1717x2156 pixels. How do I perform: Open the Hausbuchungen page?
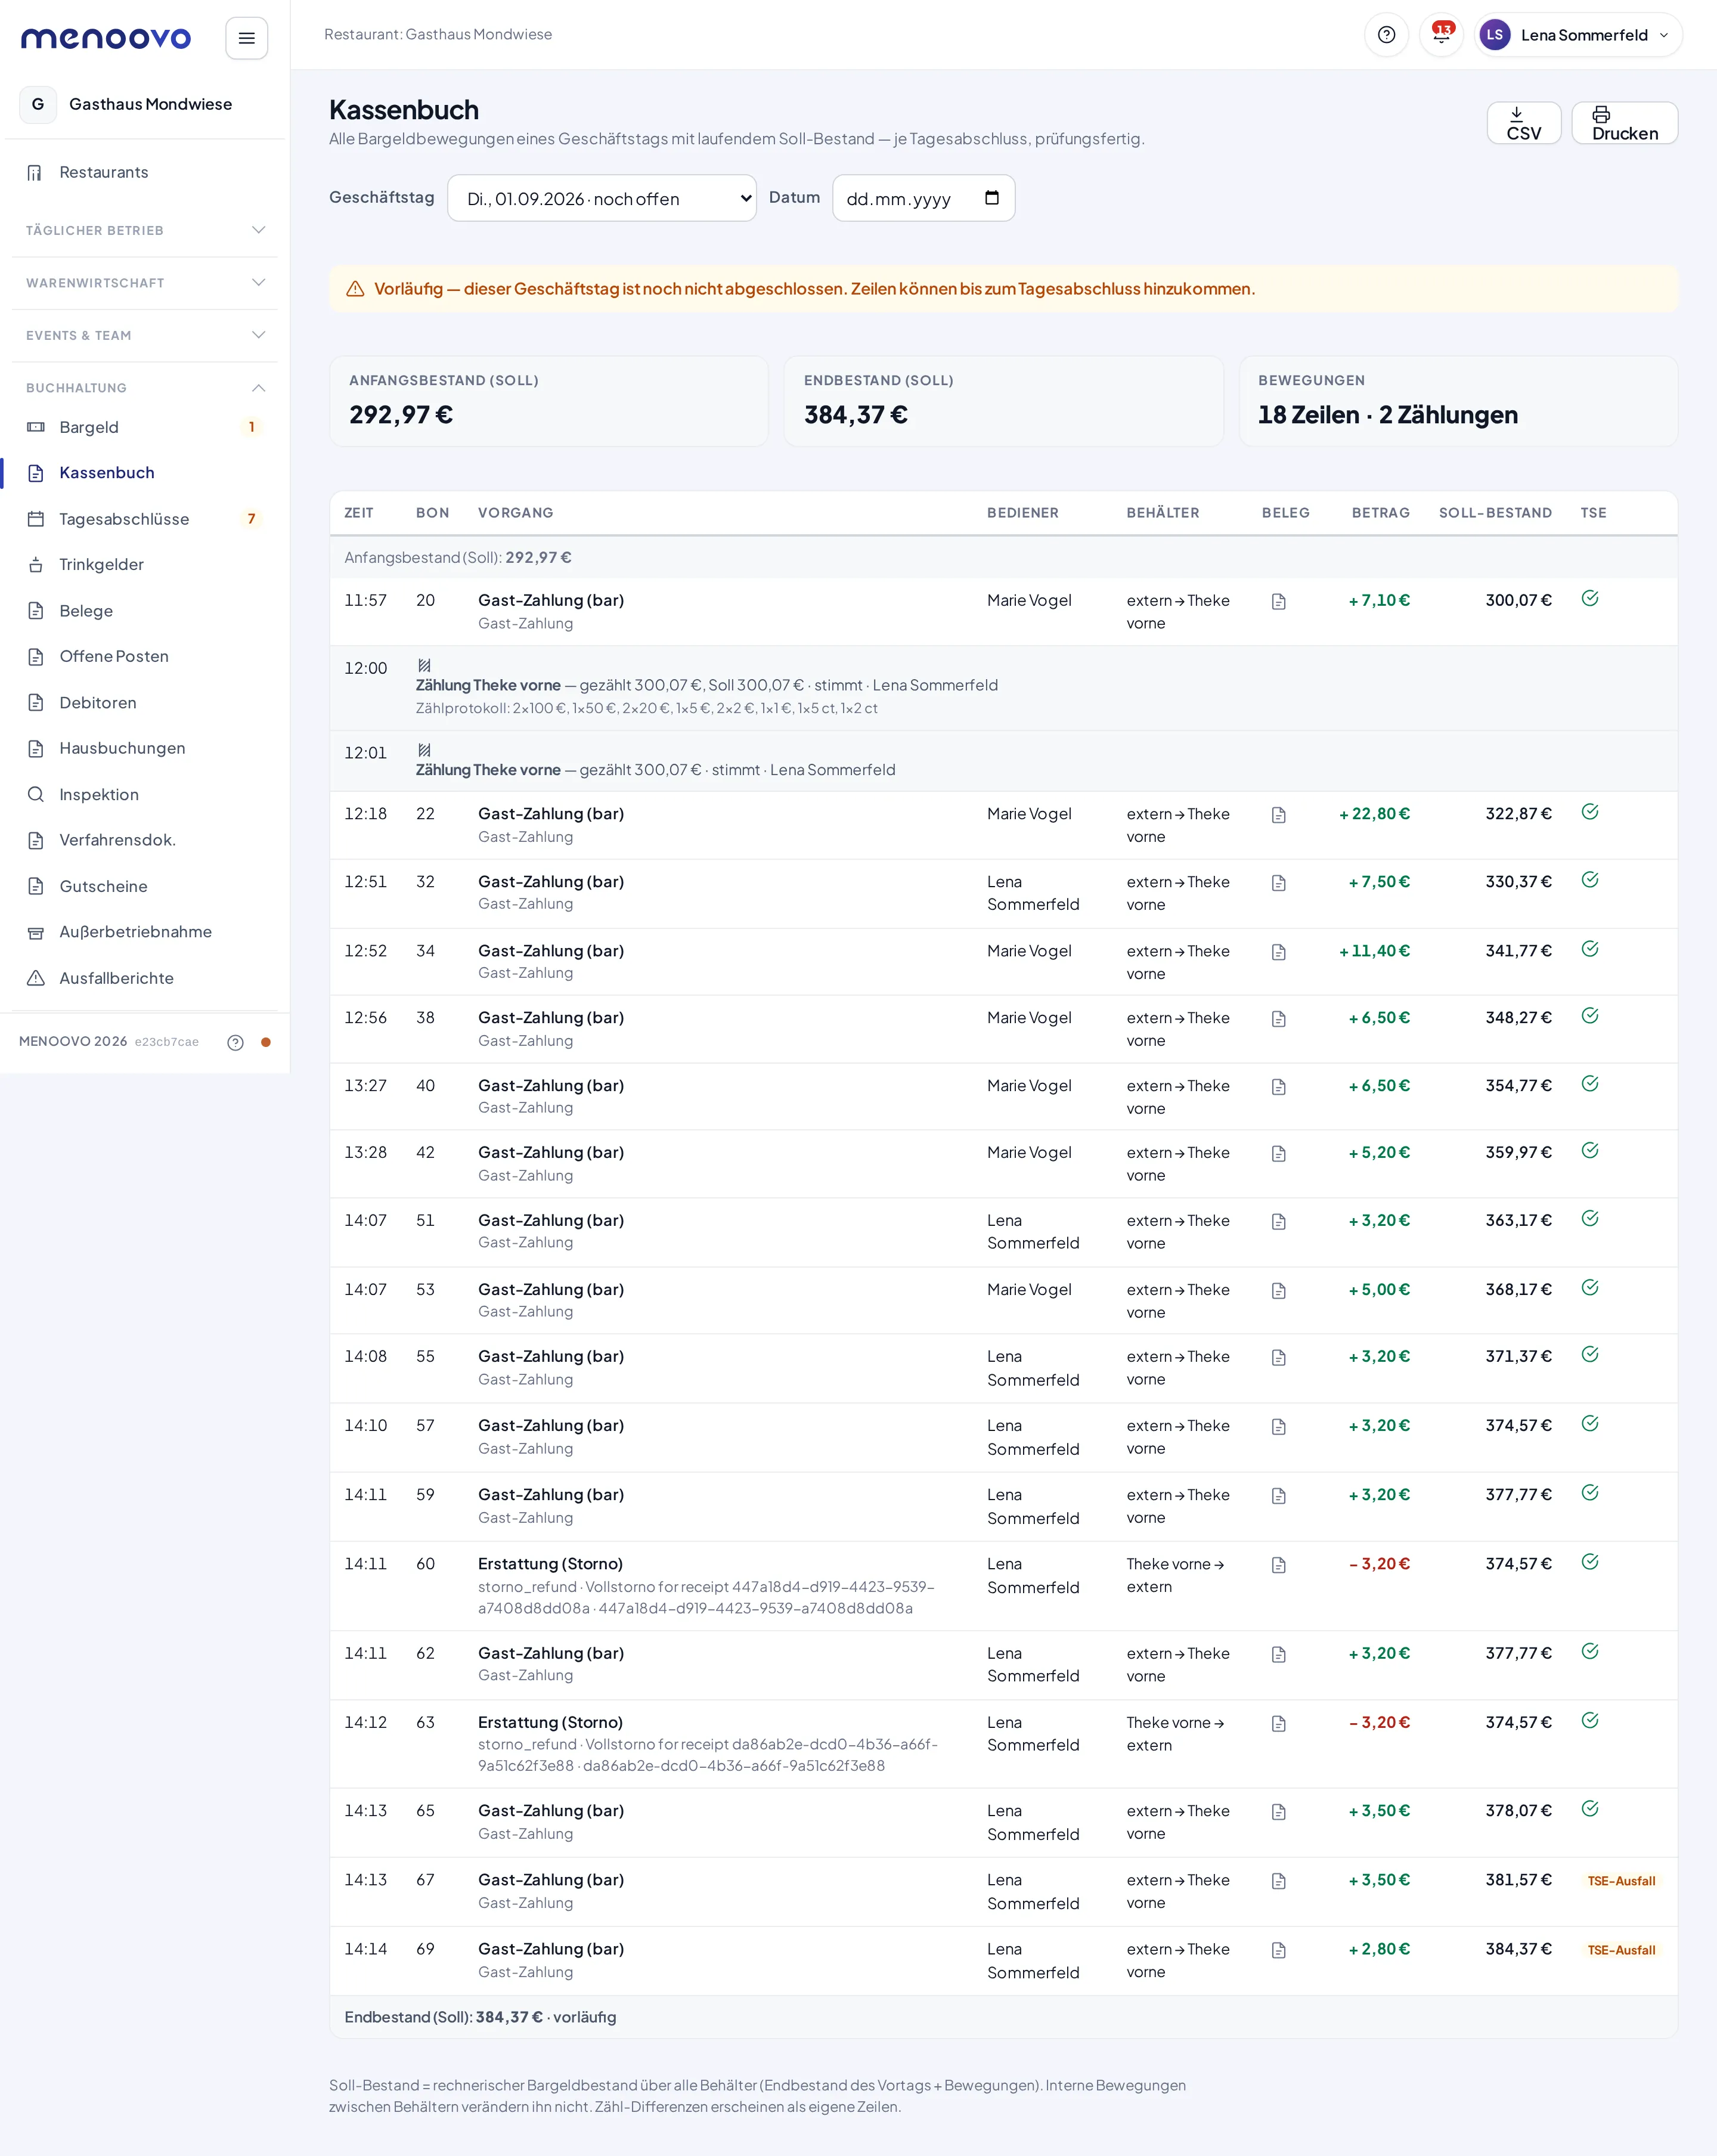145,748
